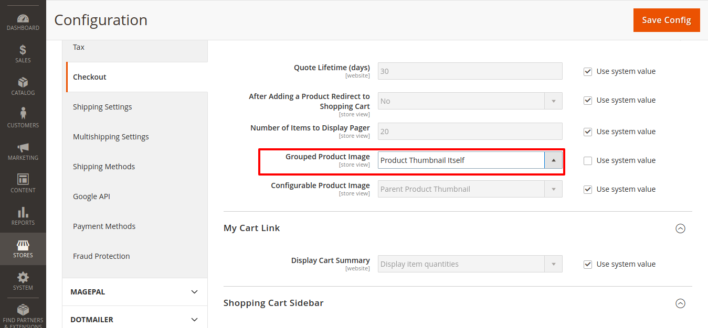
Task: Uncheck Use system value for Quote Lifetime
Action: click(587, 71)
